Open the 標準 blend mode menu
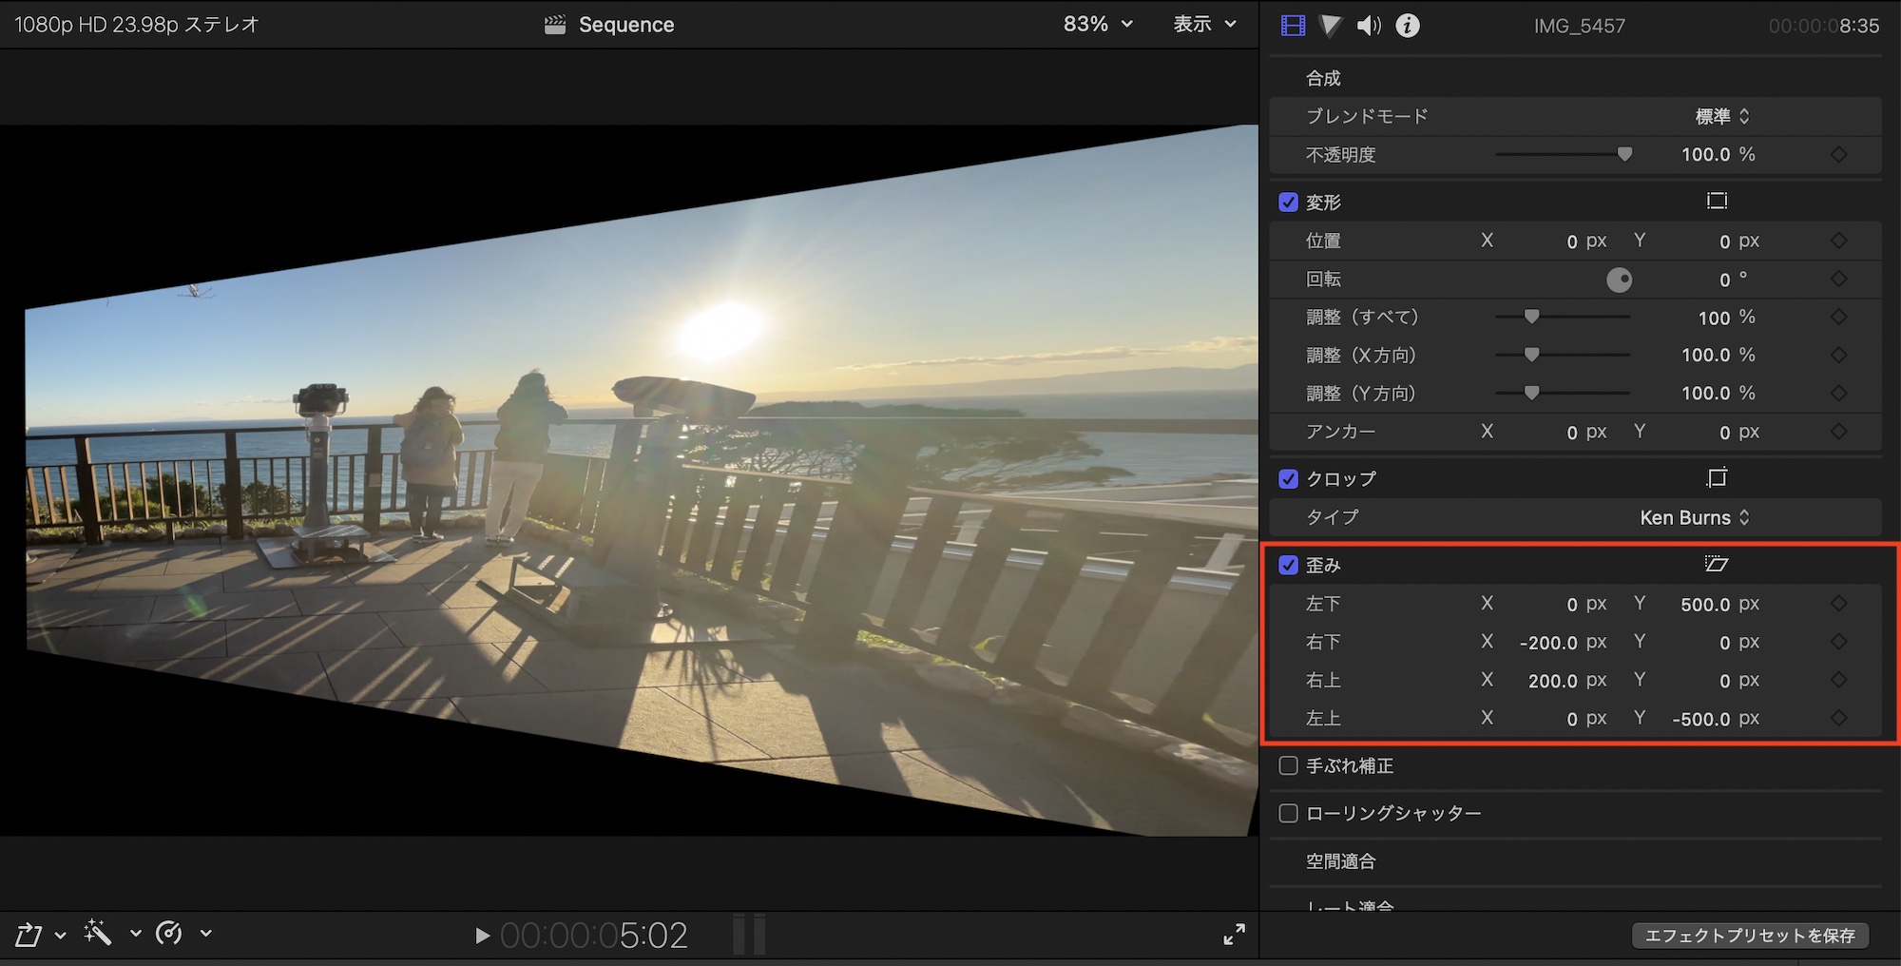Image resolution: width=1901 pixels, height=966 pixels. click(x=1721, y=116)
